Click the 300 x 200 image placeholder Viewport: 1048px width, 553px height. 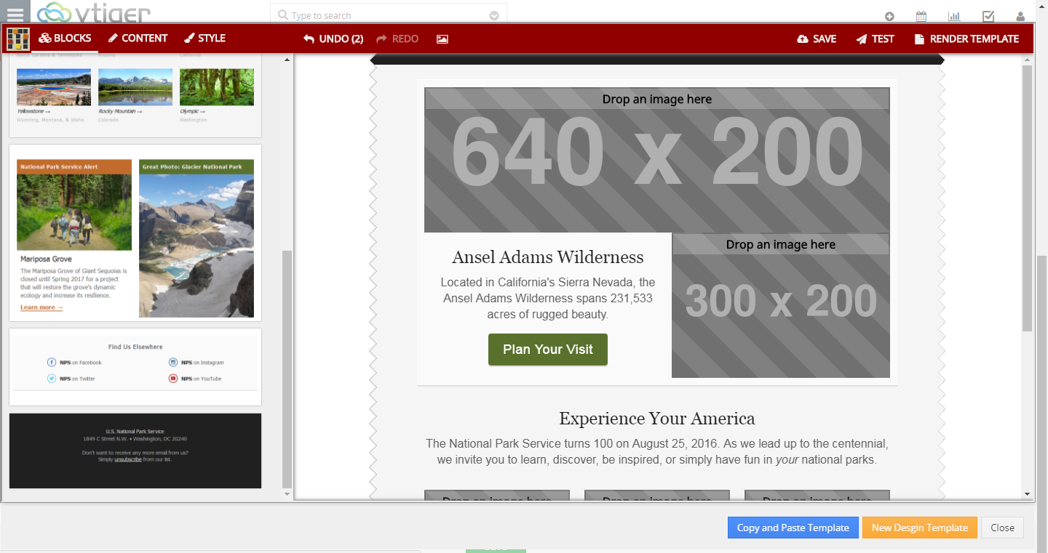pyautogui.click(x=781, y=305)
